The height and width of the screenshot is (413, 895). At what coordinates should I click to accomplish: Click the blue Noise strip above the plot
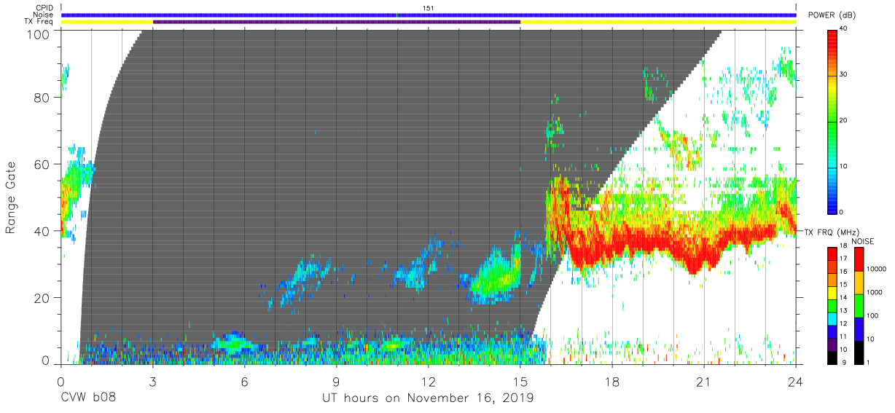point(429,15)
